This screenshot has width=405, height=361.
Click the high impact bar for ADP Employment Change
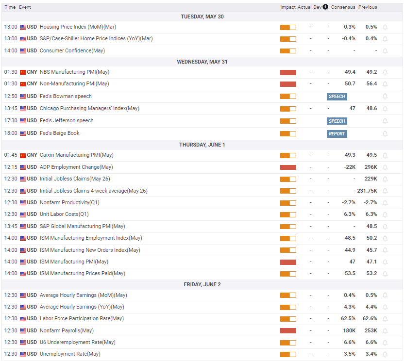click(x=288, y=167)
